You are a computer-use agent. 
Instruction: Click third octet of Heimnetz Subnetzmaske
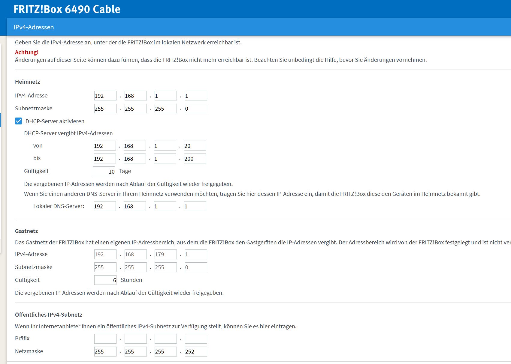pos(165,109)
